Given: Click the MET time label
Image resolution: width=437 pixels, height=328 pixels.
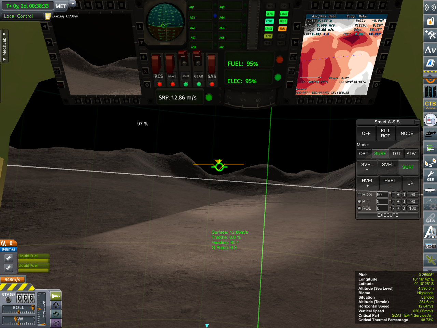Looking at the screenshot, I should (61, 6).
